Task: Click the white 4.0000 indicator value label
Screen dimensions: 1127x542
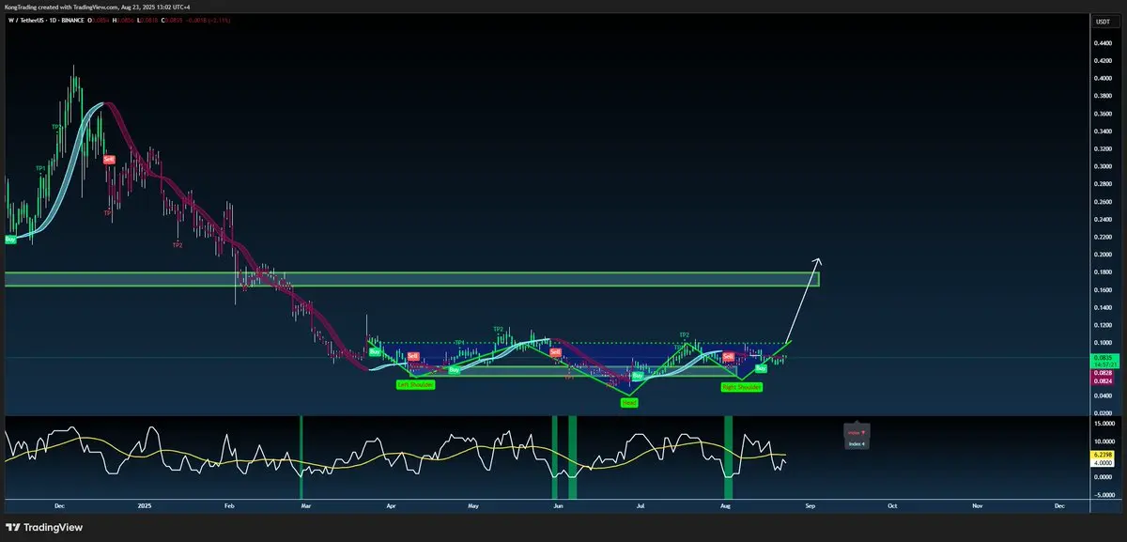Action: coord(1102,461)
